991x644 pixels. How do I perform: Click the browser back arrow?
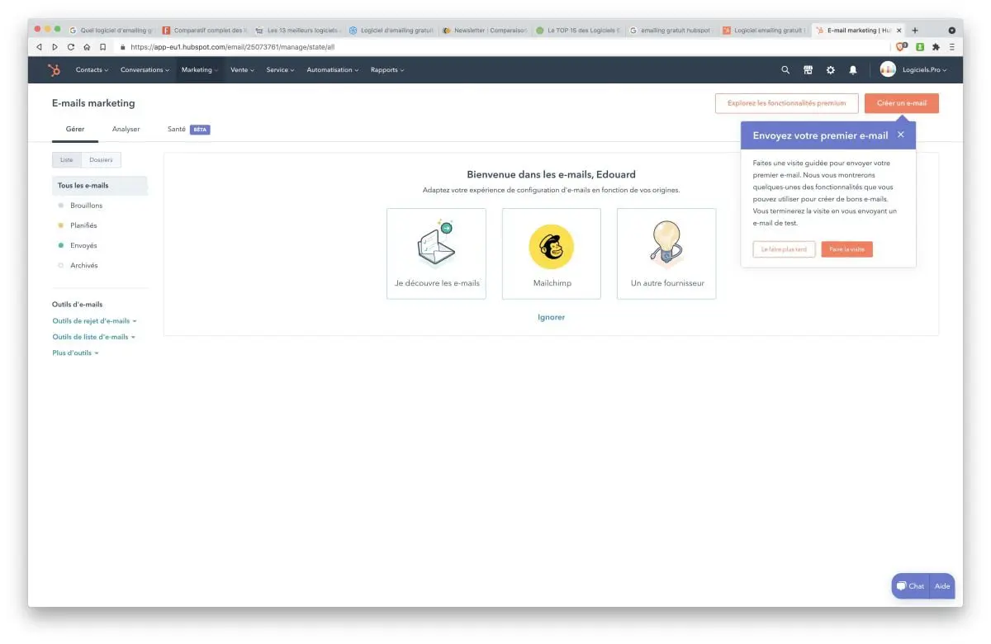pos(39,47)
